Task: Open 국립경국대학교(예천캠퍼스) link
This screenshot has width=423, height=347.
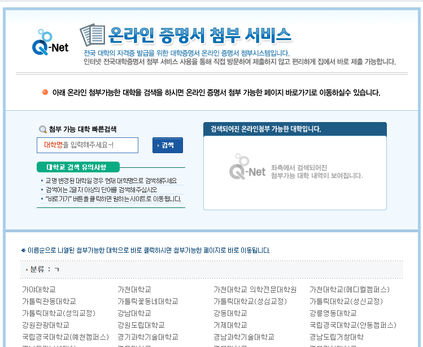Action: (66, 337)
